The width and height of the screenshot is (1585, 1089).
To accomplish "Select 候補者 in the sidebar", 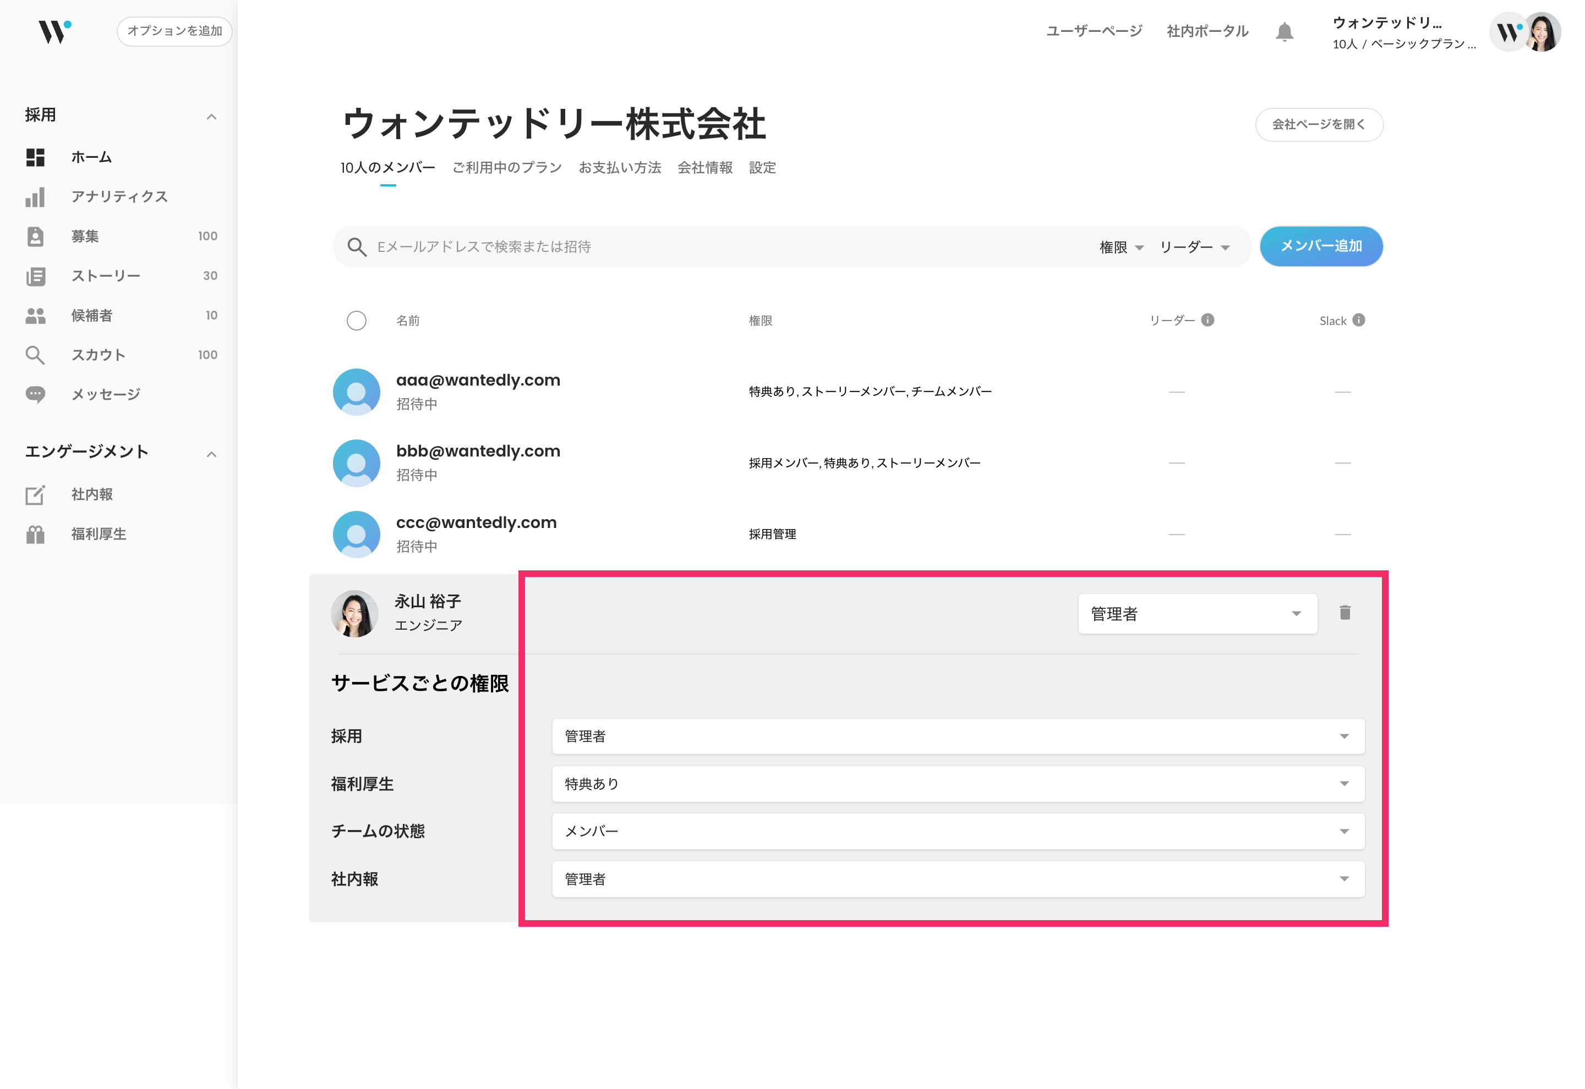I will 91,316.
